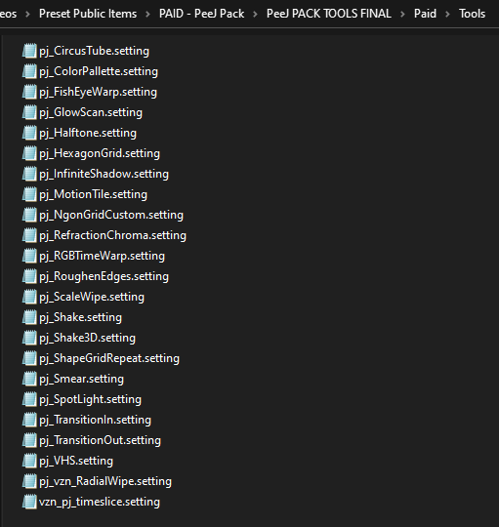Screen dimensions: 499x527
Task: Select file name pj_InfiniteShadow.setting
Action: 104,174
